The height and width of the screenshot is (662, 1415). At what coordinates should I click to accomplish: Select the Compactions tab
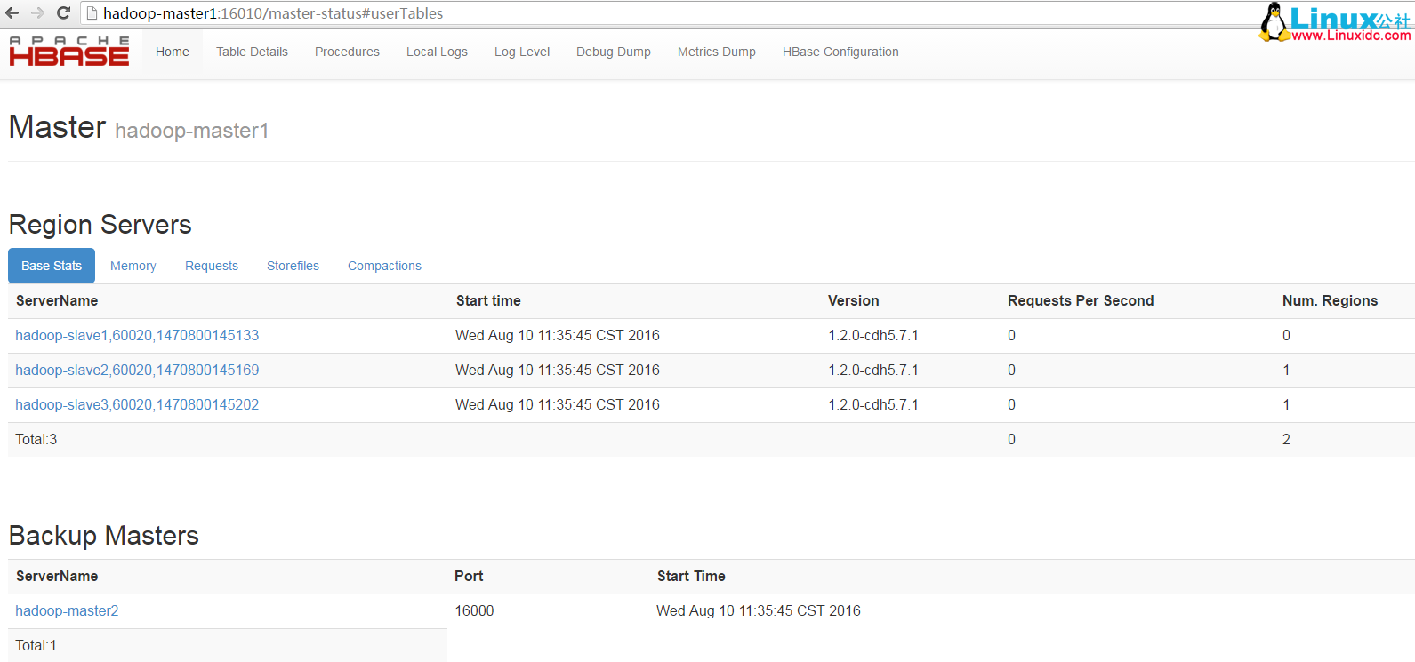click(384, 266)
